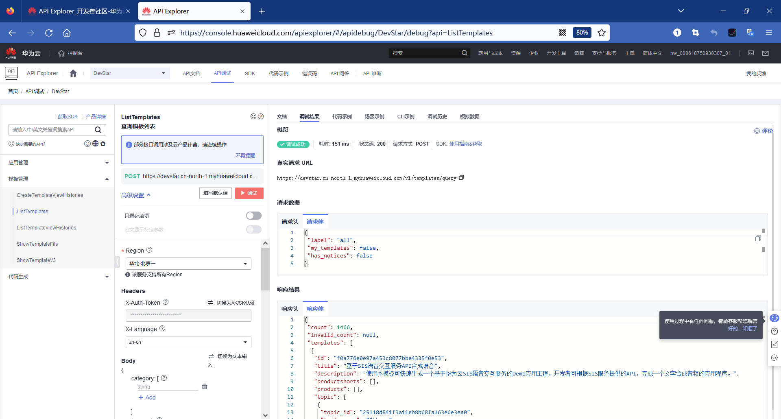Open the 模拟数据 tab
781x419 pixels.
(x=470, y=116)
